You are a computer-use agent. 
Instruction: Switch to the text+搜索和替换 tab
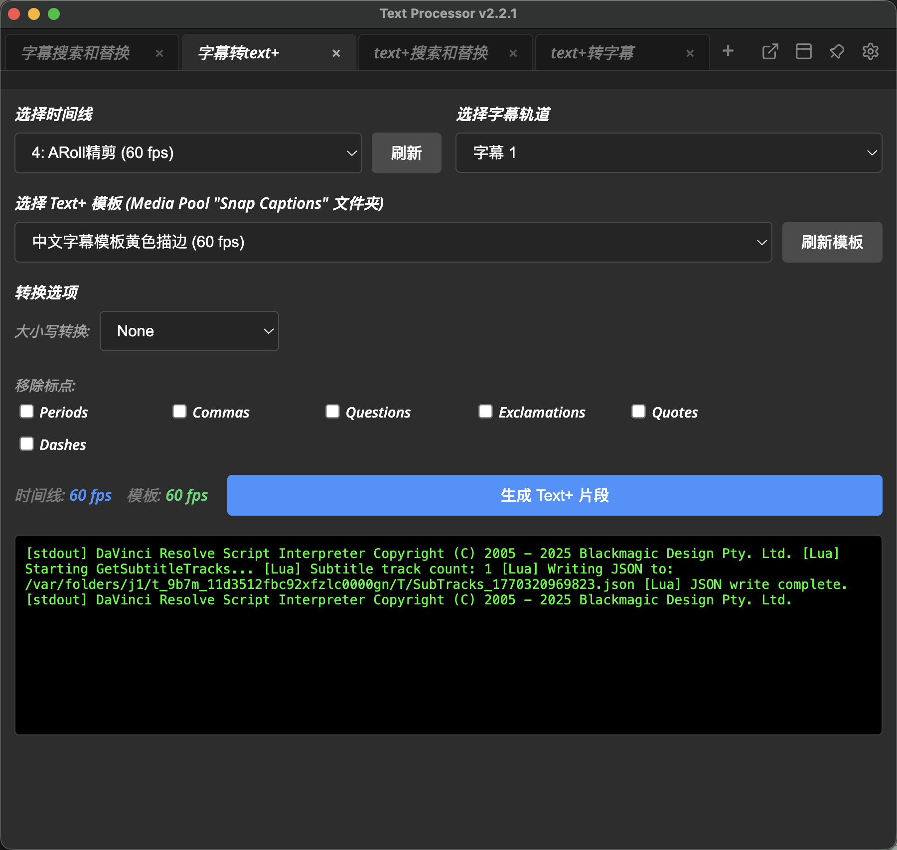[431, 53]
